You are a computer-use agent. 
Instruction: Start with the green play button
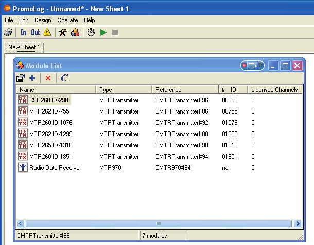(103, 32)
